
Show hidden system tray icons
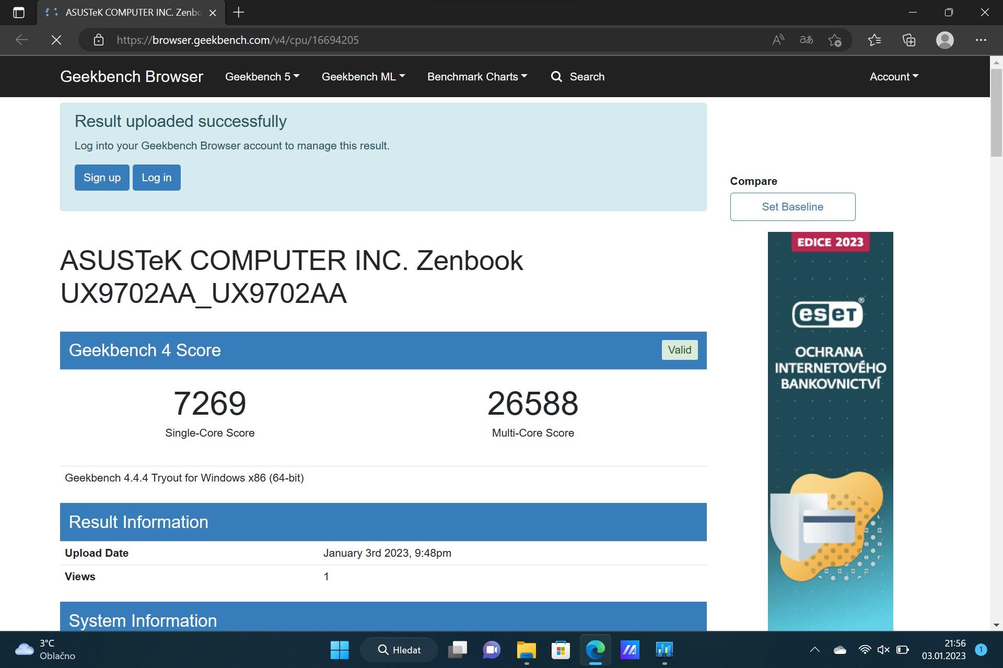[815, 650]
